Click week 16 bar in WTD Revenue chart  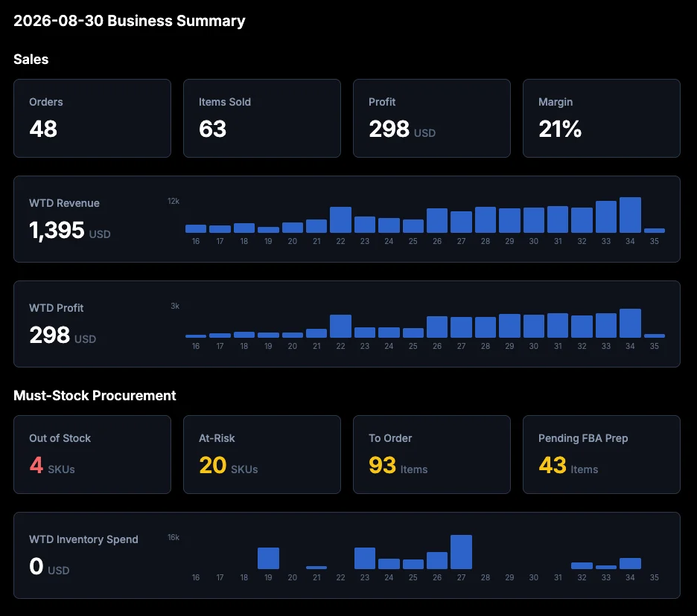pos(196,228)
